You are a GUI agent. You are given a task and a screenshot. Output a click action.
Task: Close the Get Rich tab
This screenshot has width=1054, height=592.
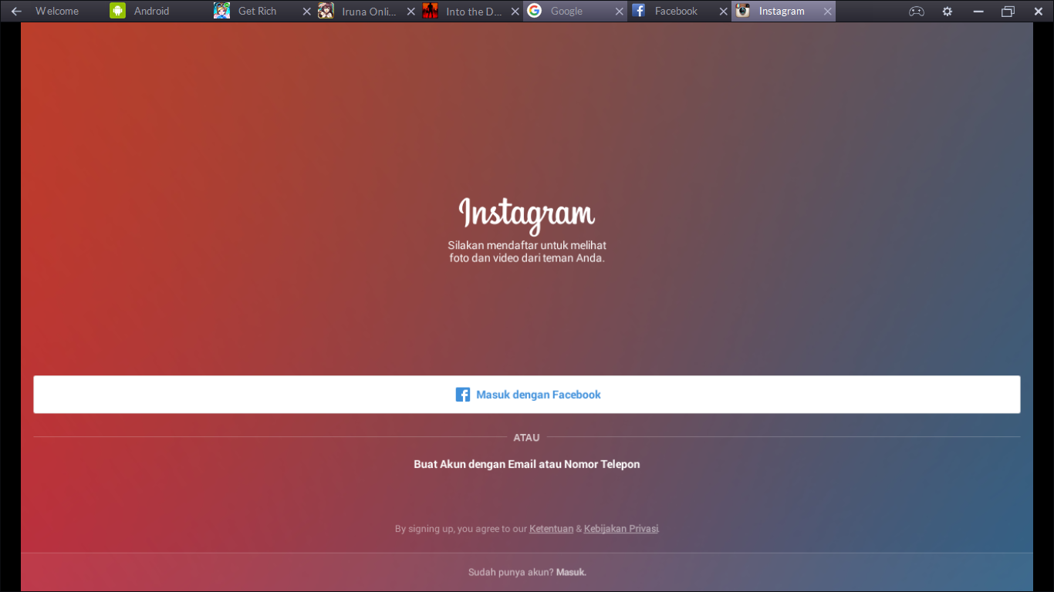click(x=306, y=12)
